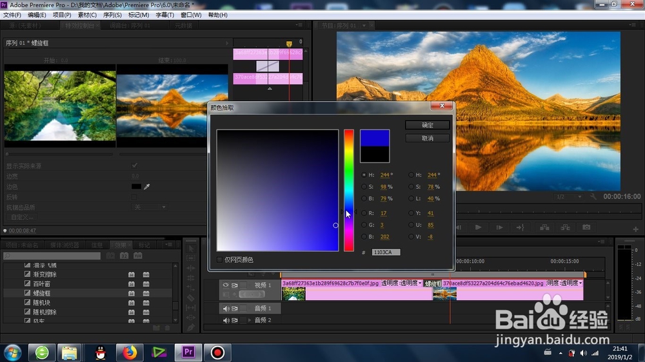Click inside the saturation-brightness color field
The image size is (645, 362).
[277, 190]
